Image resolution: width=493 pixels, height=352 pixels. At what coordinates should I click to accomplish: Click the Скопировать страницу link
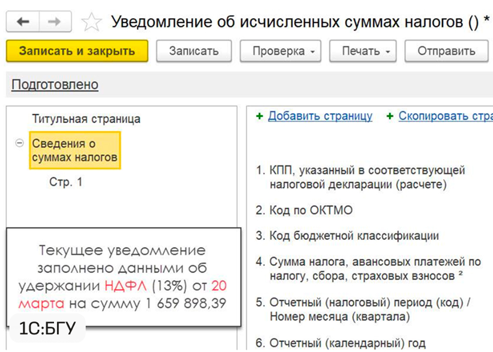point(445,116)
